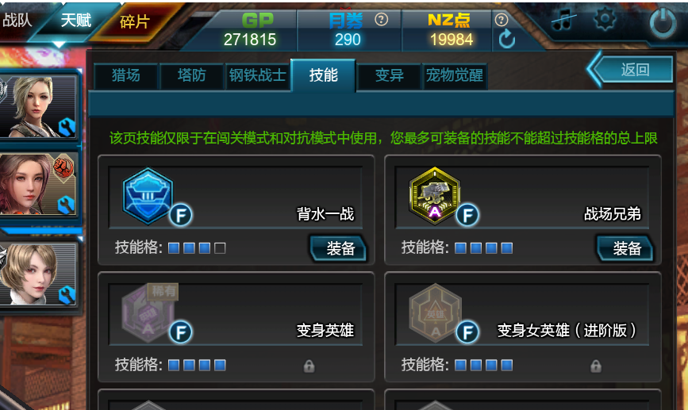Image resolution: width=688 pixels, height=410 pixels.
Task: Click lock icon on 变身女英雄（进阶版）
Action: click(x=595, y=366)
